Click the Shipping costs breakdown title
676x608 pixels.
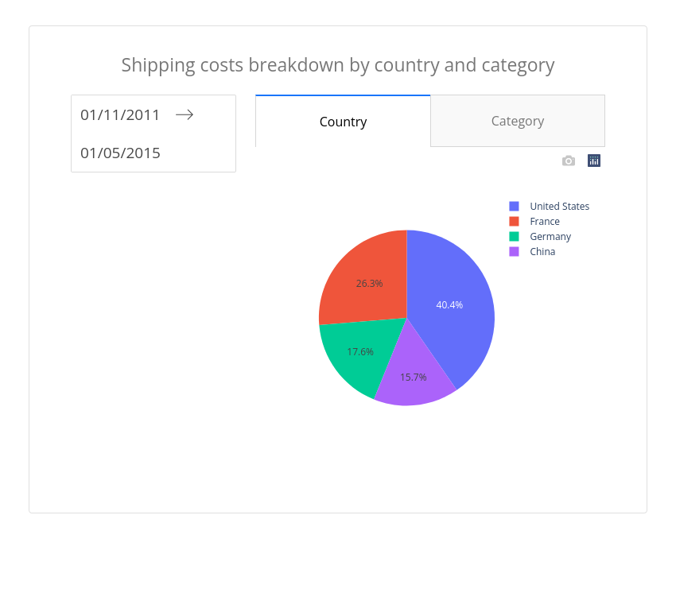click(337, 65)
